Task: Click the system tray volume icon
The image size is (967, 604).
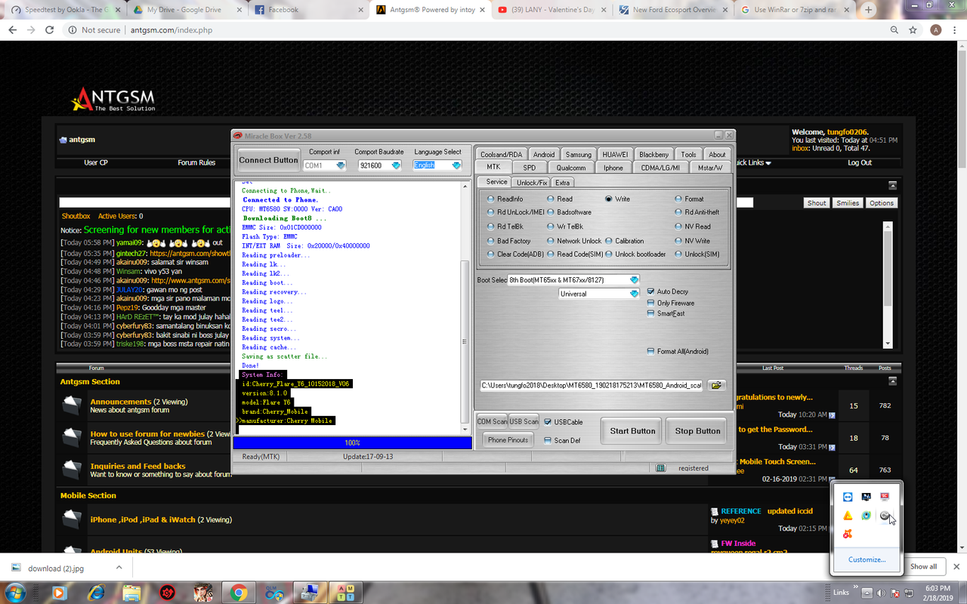Action: click(x=881, y=593)
